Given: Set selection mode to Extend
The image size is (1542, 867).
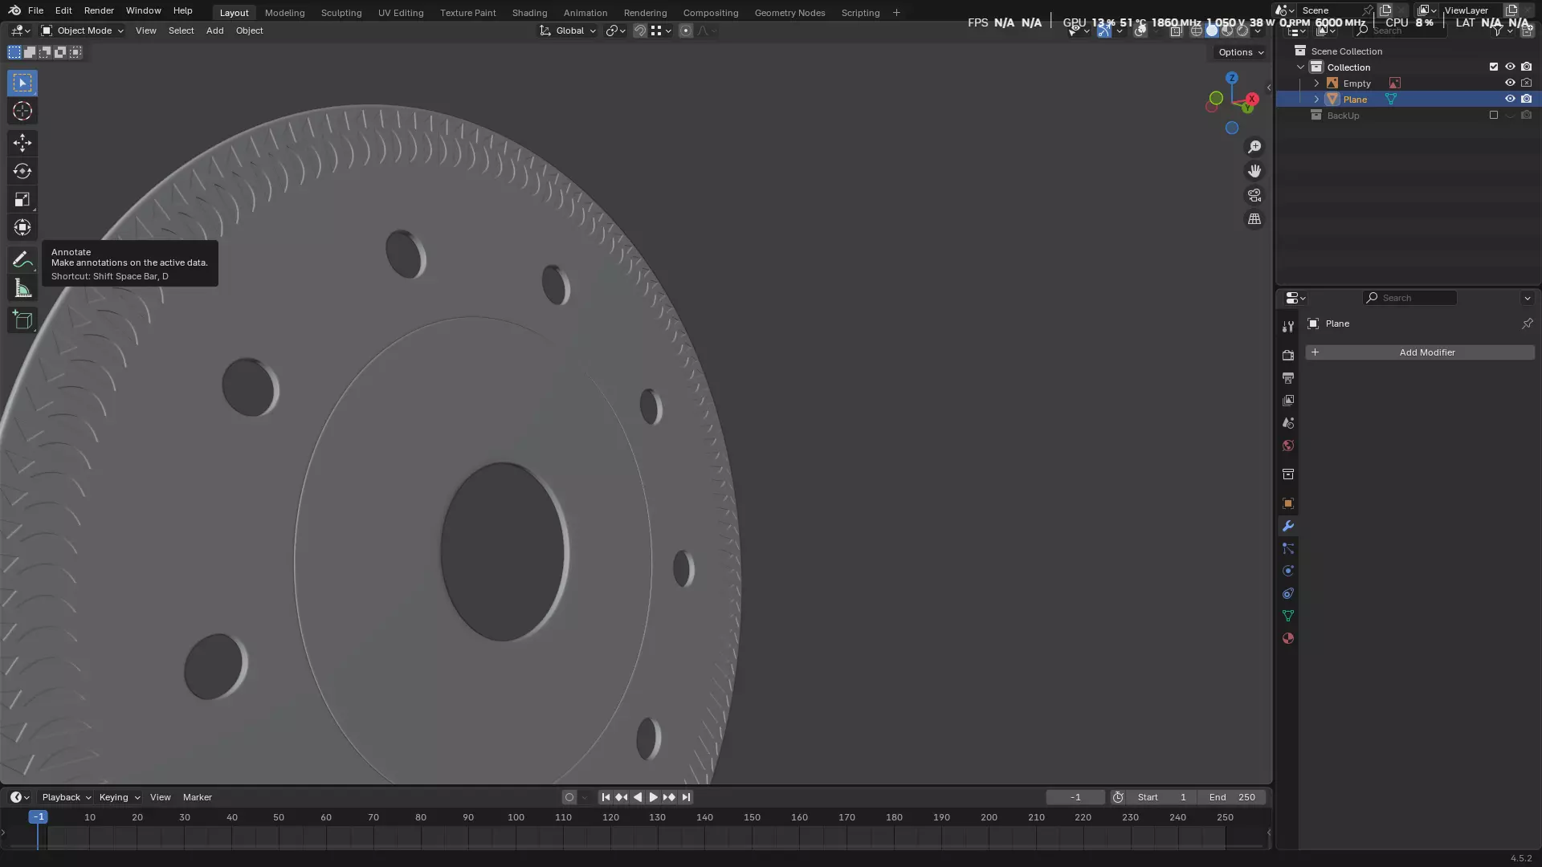Looking at the screenshot, I should (30, 52).
